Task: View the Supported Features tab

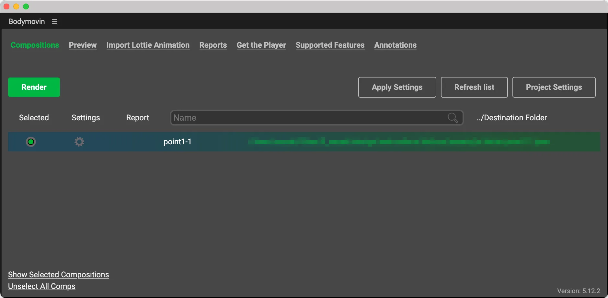Action: 330,45
